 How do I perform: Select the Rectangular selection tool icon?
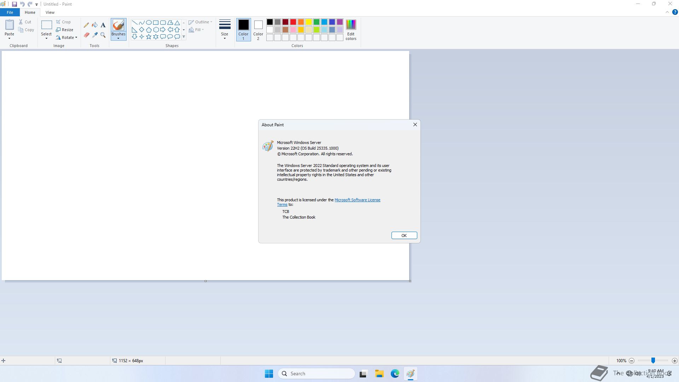(46, 25)
